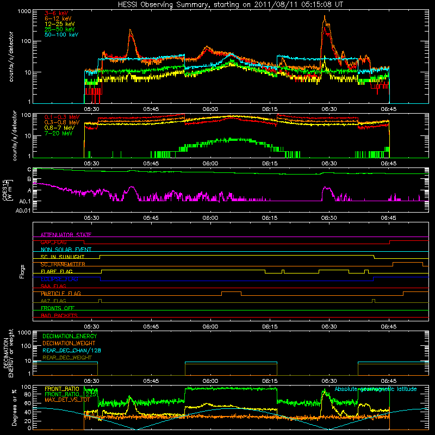435x435 pixels.
Task: Select the SC_TRANSMITTER flag label
Action: pos(63,264)
